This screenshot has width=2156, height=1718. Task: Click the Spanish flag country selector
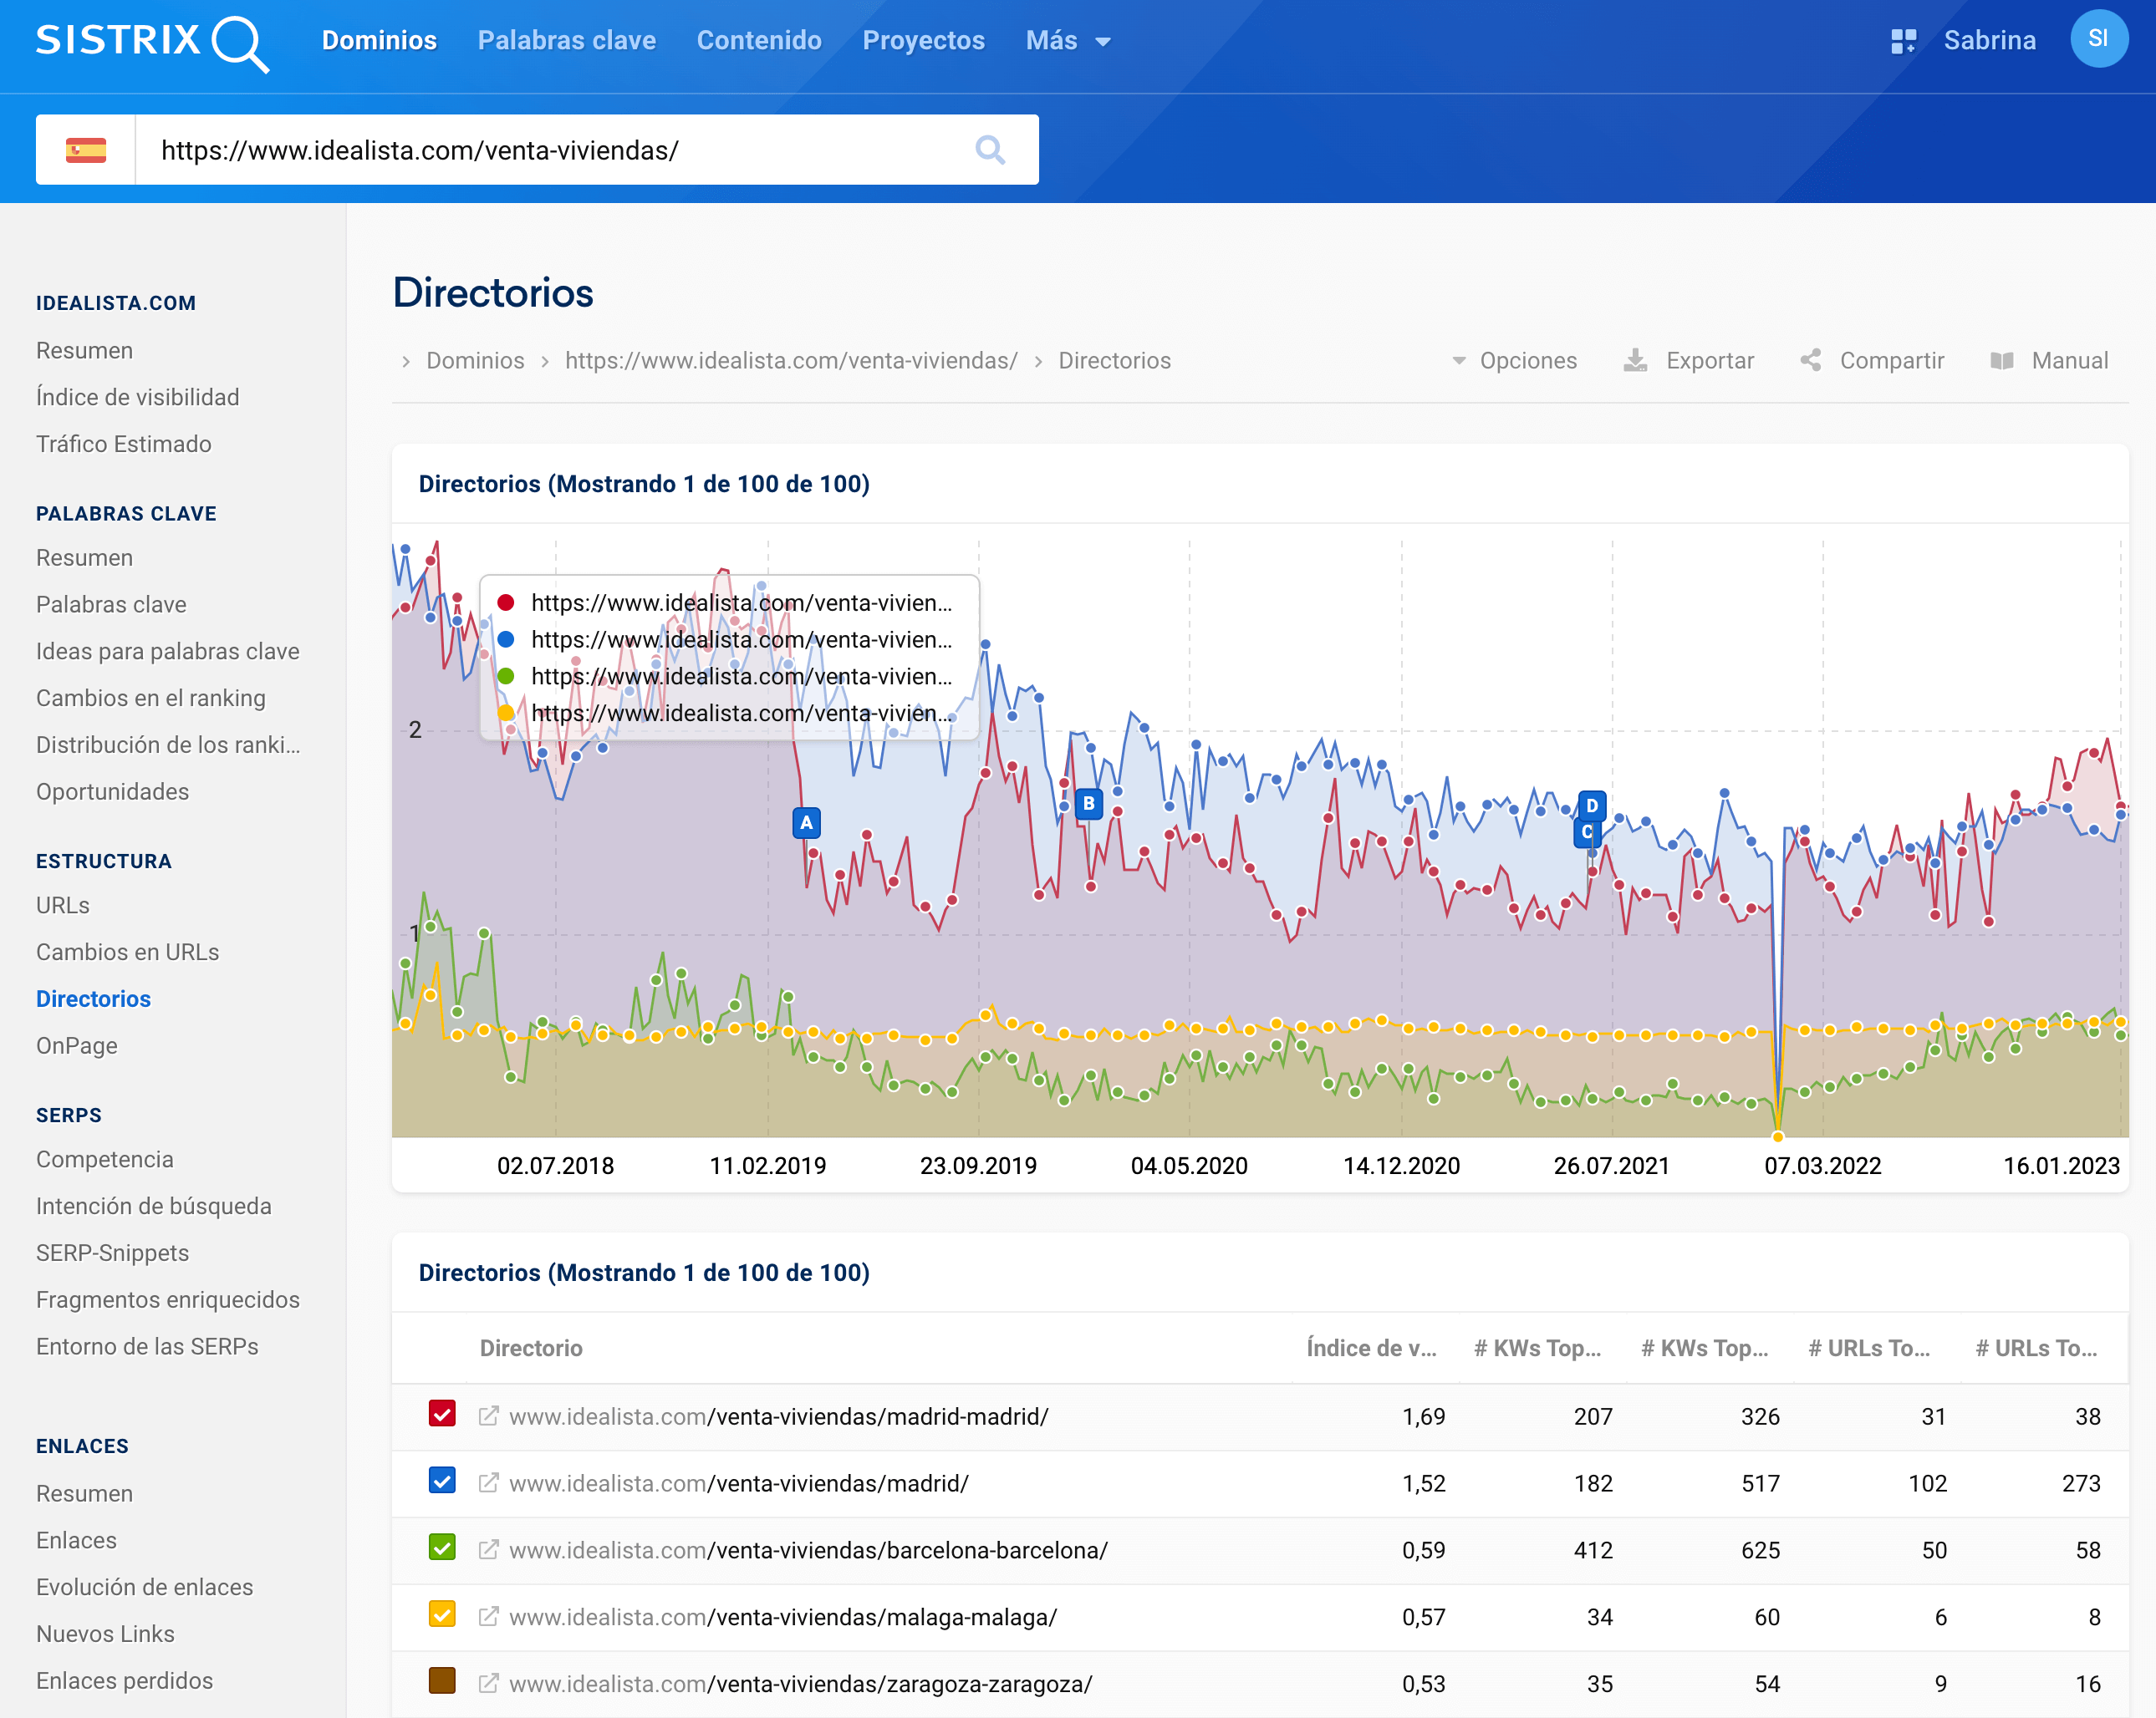click(86, 150)
